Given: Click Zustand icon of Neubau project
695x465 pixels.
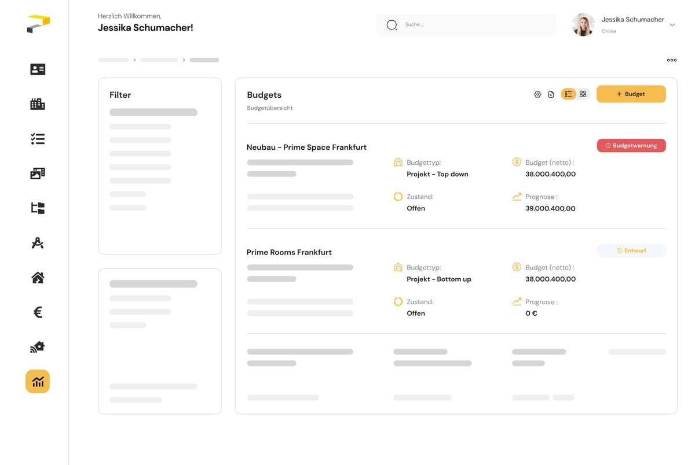Looking at the screenshot, I should (398, 197).
